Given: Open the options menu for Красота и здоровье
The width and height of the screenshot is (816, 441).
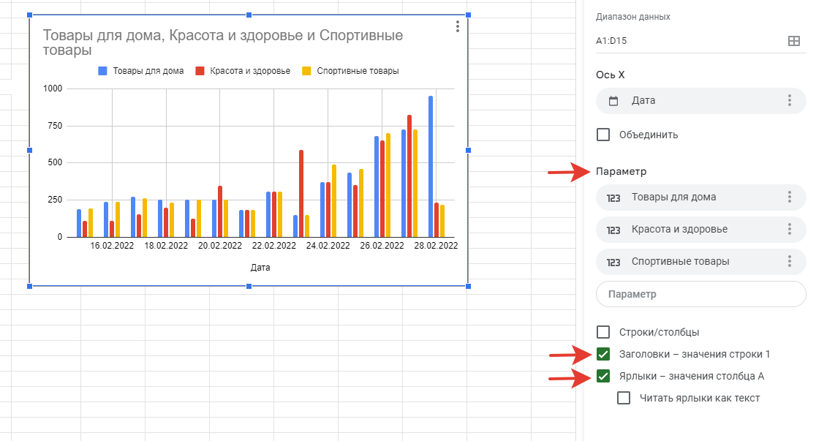Looking at the screenshot, I should click(790, 230).
